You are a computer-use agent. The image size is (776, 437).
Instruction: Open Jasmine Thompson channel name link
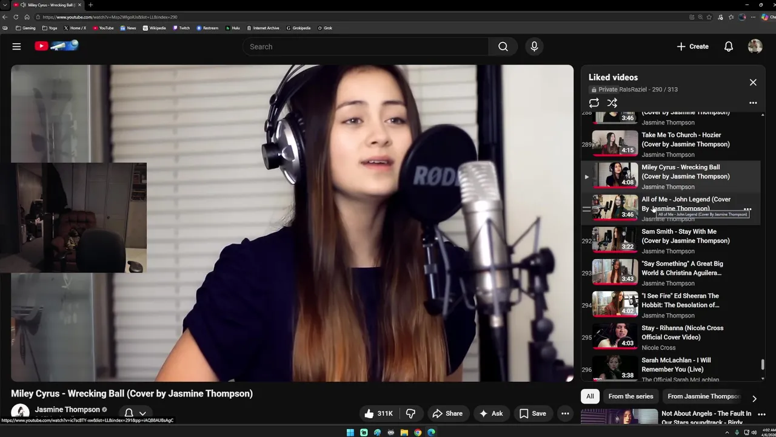[67, 410]
